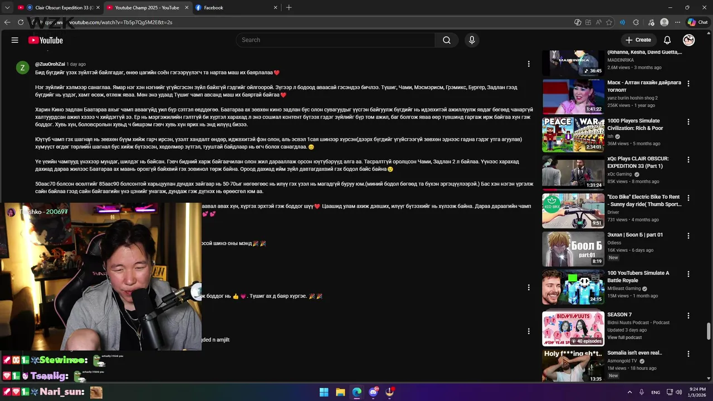Focus the YouTube search field
Screen dimensions: 713x401
[335, 40]
